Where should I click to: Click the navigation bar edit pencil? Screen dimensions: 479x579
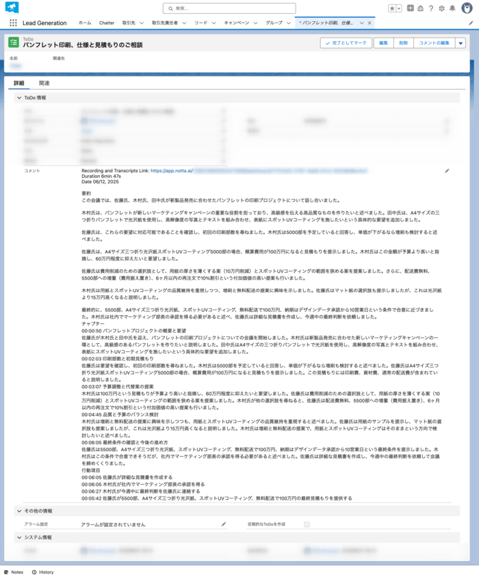[471, 23]
